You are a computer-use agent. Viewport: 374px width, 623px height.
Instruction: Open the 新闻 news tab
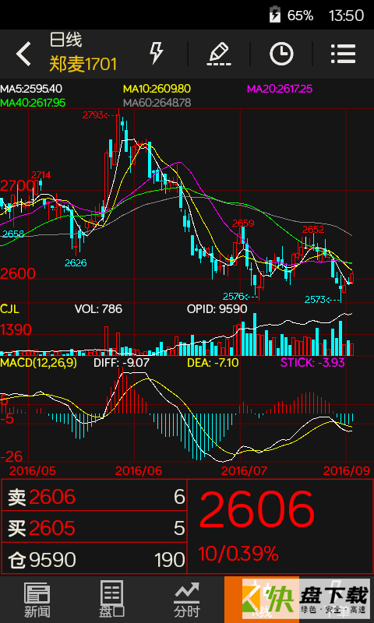[37, 600]
